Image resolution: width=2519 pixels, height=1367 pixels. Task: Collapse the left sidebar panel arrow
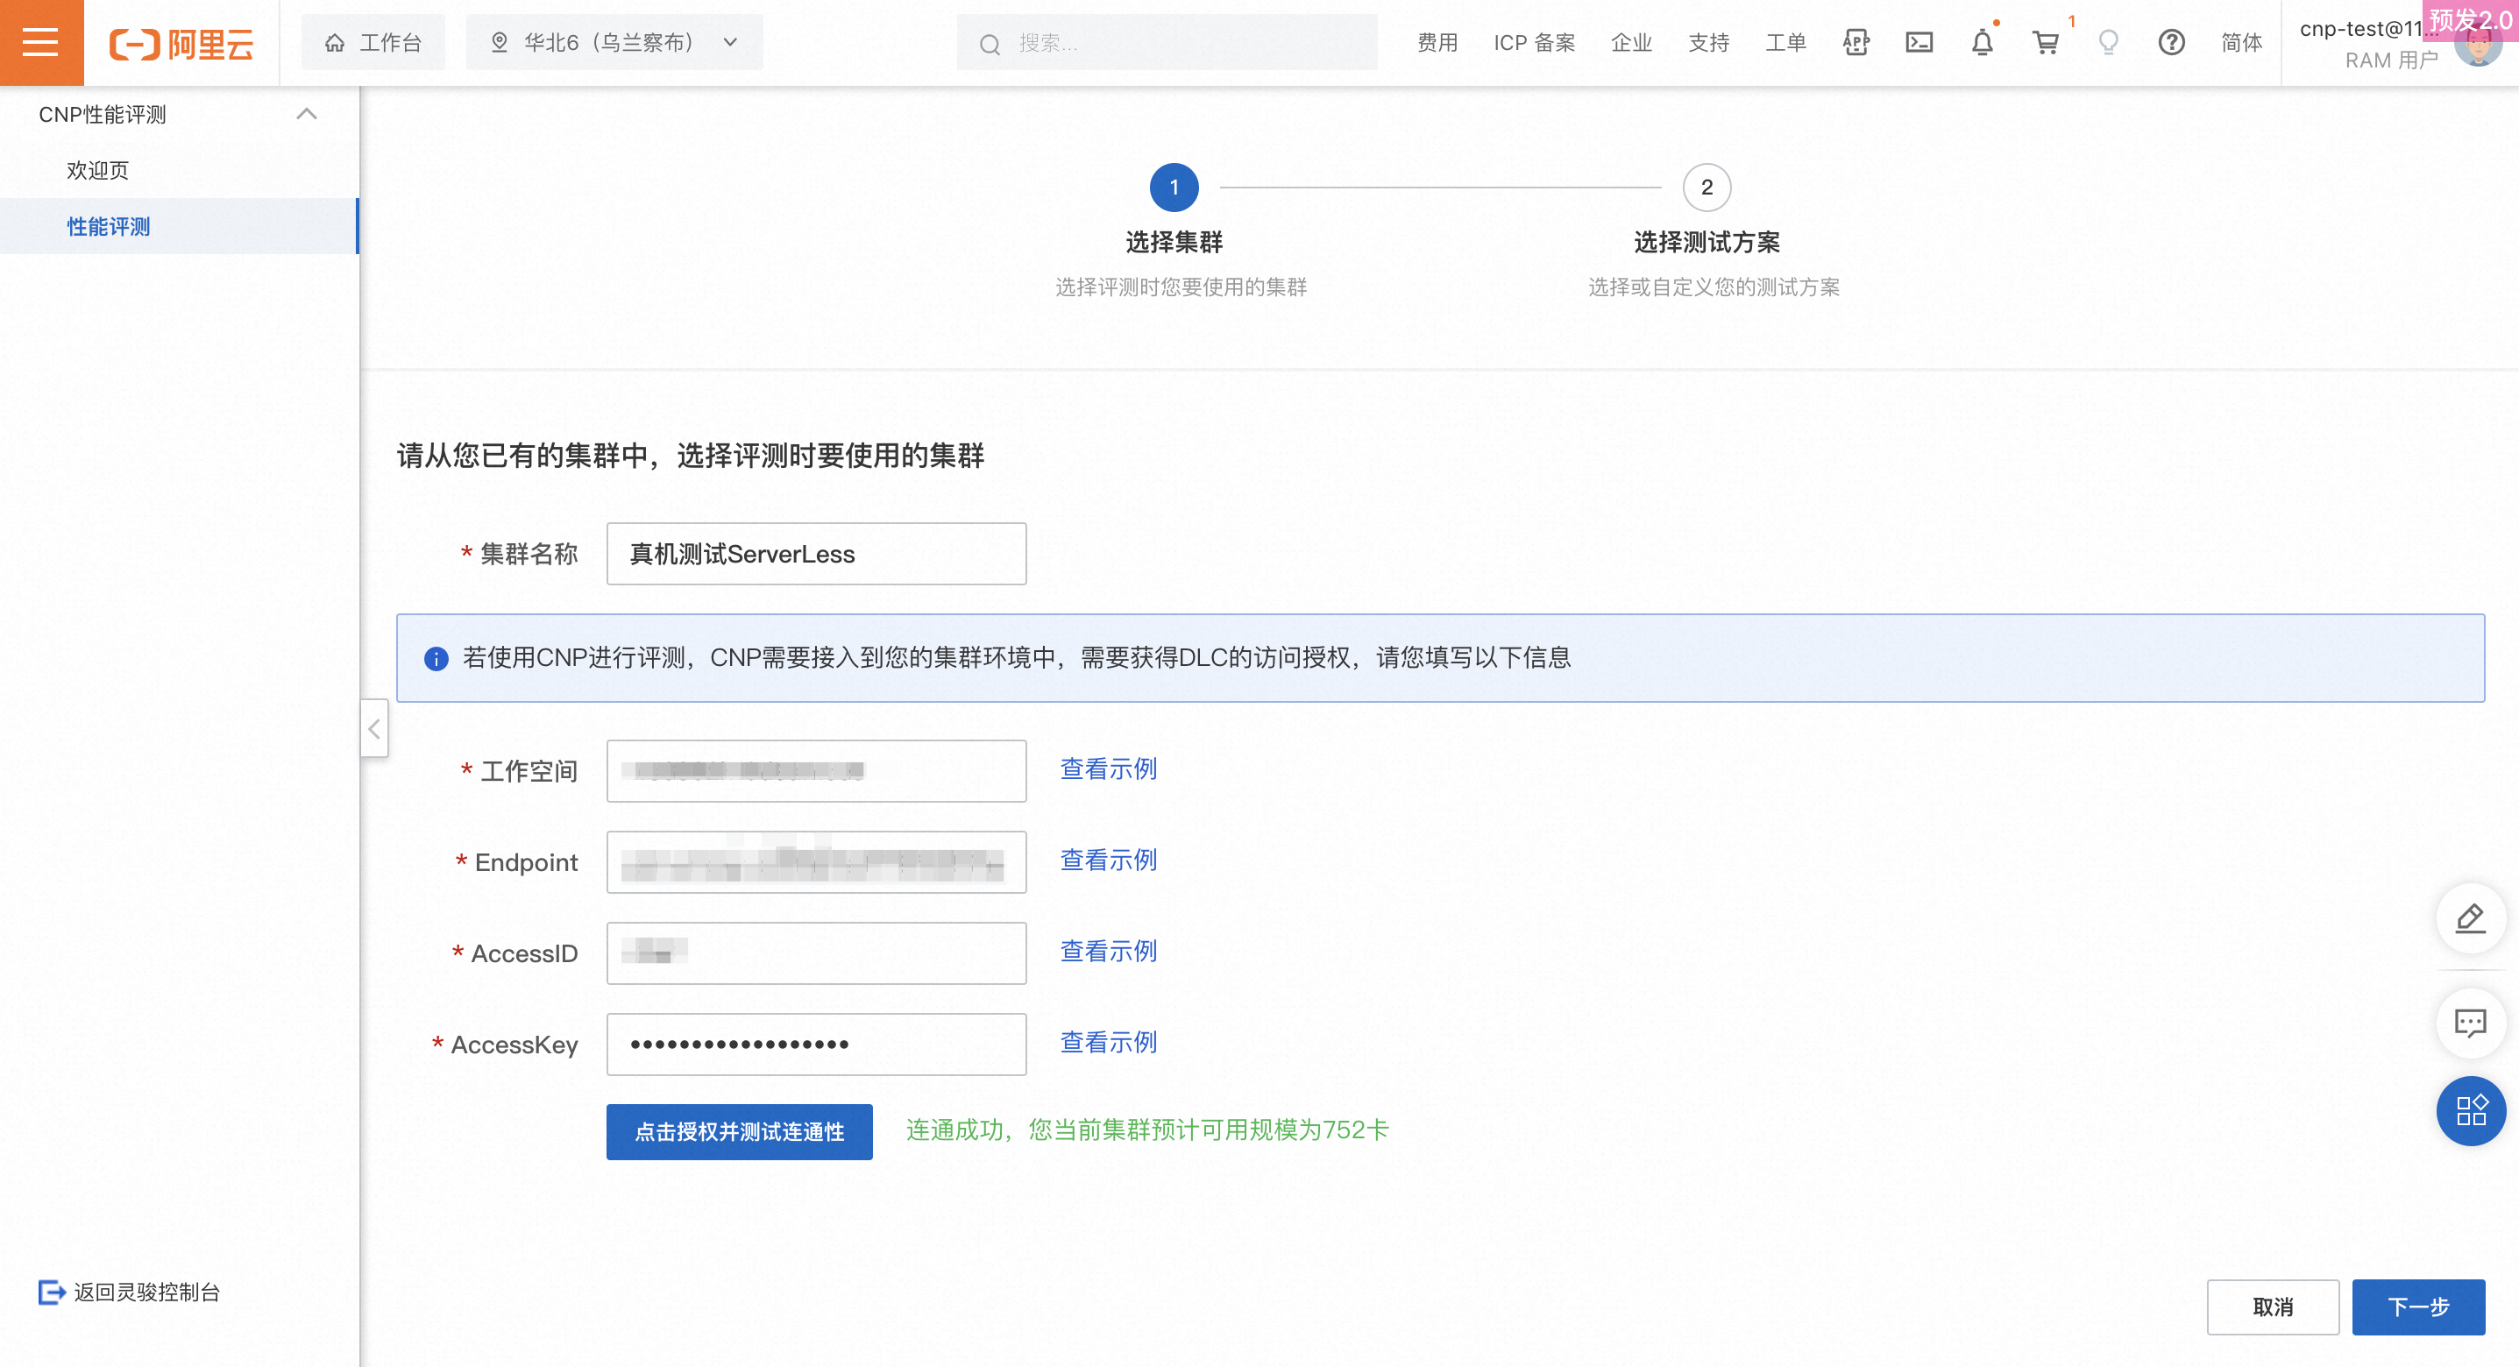click(374, 728)
